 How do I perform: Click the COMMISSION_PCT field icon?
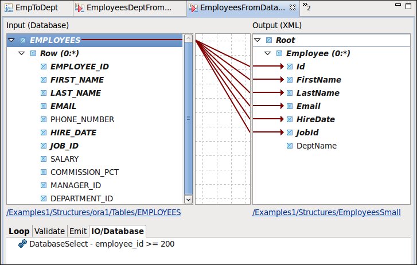click(44, 172)
